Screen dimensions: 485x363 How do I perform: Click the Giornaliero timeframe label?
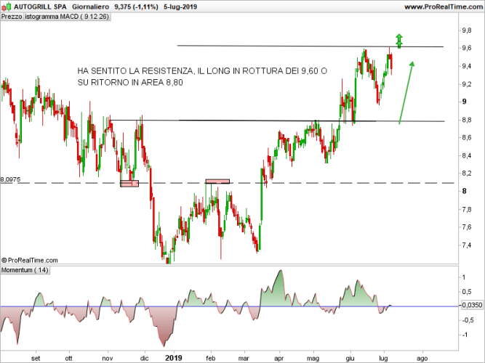[91, 7]
